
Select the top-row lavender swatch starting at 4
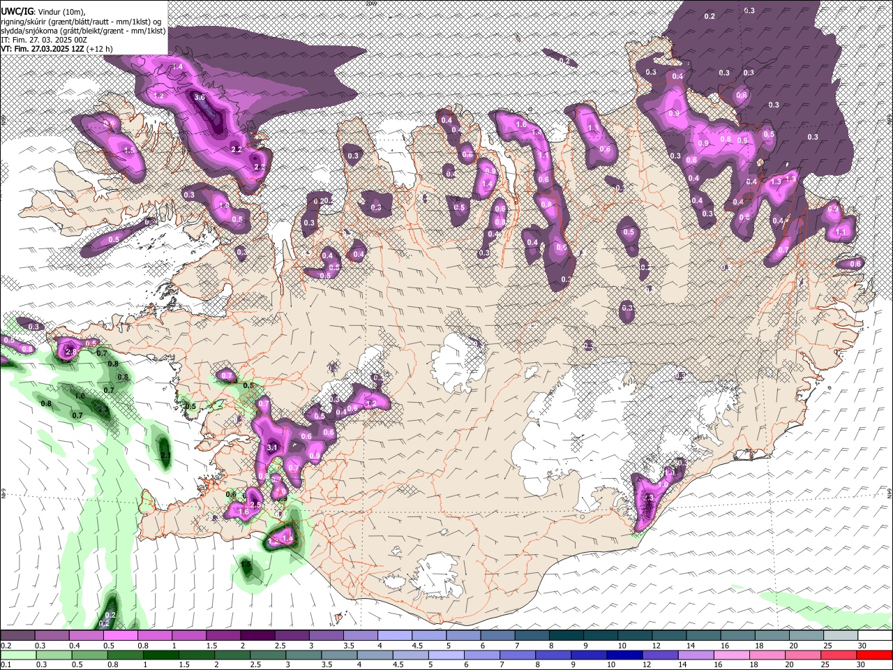point(395,636)
